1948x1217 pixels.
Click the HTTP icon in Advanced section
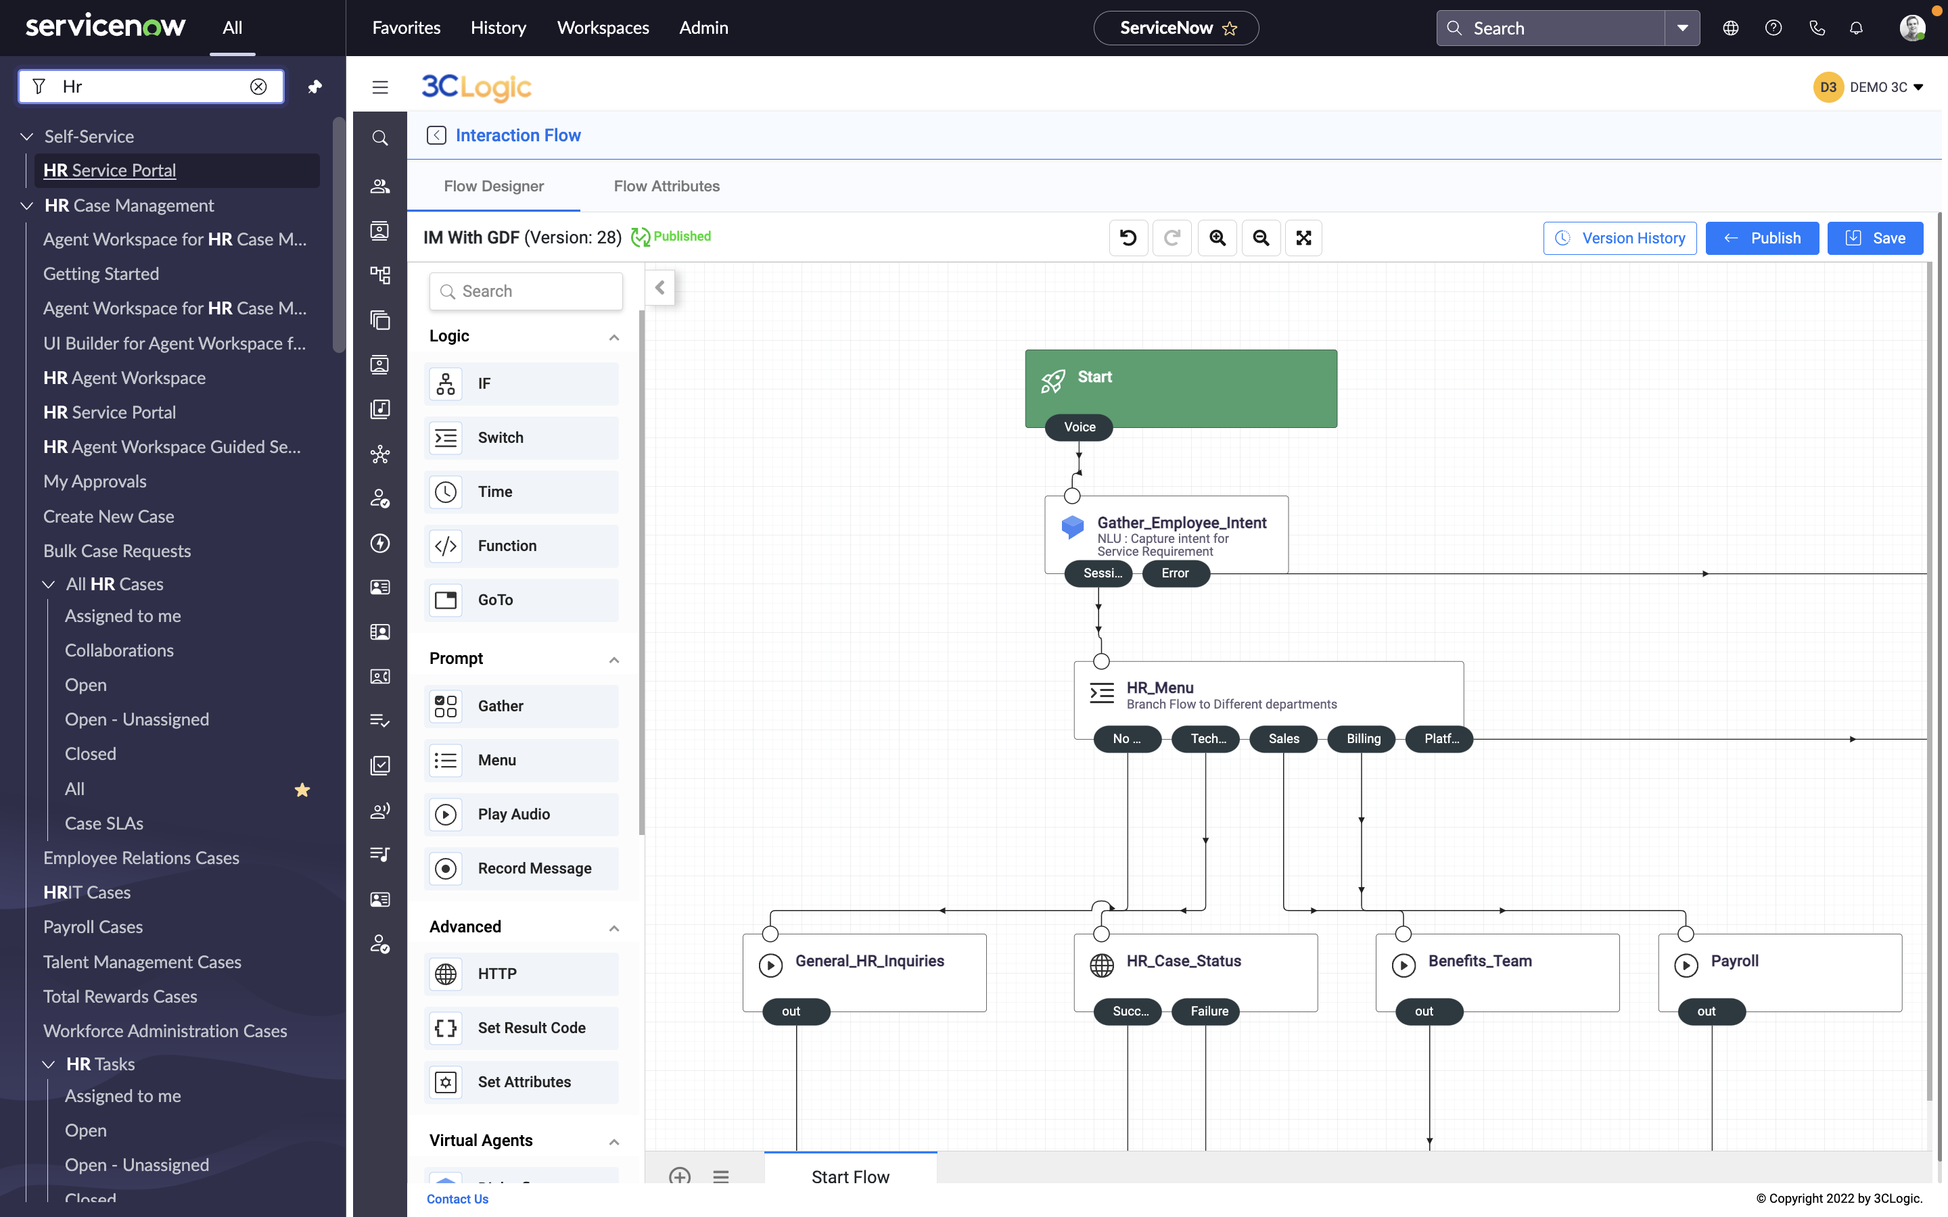[x=446, y=974]
